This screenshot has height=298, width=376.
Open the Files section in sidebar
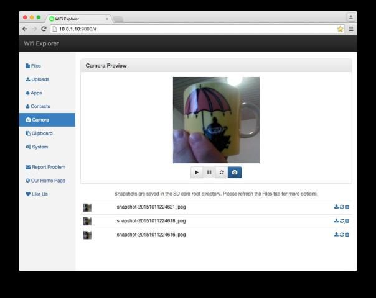[x=35, y=66]
